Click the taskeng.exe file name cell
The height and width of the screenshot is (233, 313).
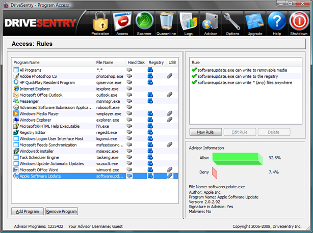point(108,157)
